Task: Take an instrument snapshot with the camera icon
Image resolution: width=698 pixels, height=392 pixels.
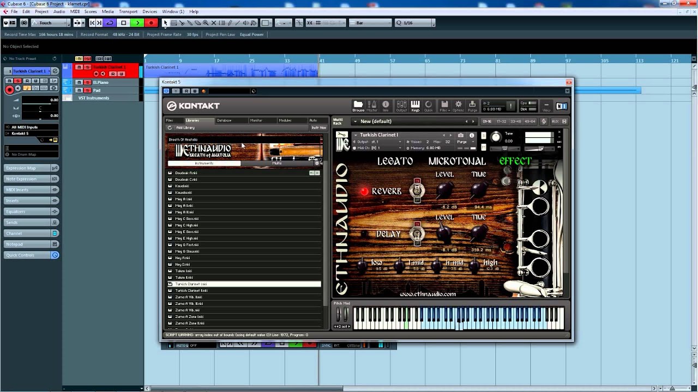Action: click(x=461, y=135)
